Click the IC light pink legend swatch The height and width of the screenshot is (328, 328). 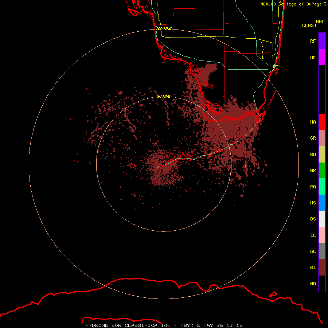(x=322, y=235)
